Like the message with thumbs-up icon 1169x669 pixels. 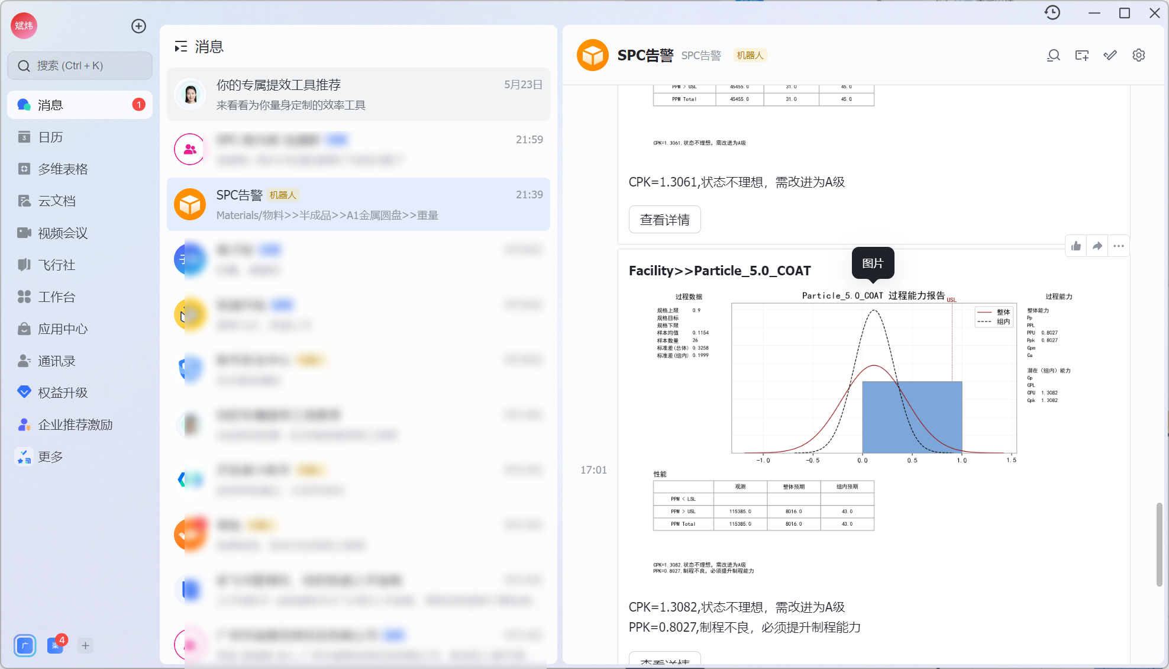pyautogui.click(x=1076, y=246)
